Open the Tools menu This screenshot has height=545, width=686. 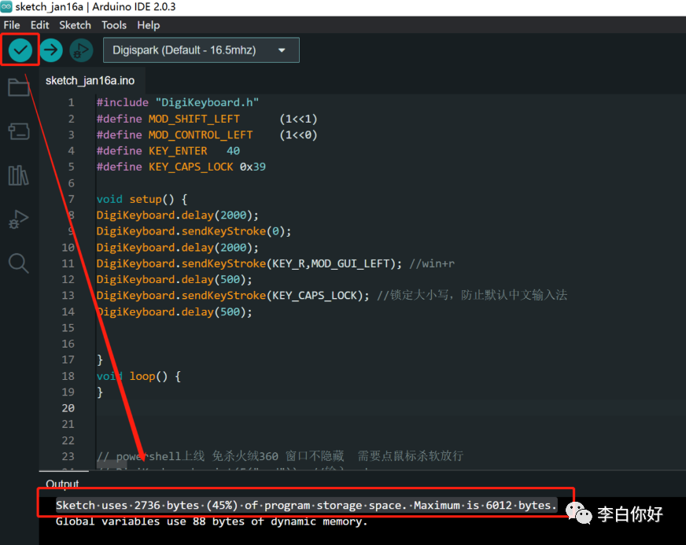click(x=114, y=25)
